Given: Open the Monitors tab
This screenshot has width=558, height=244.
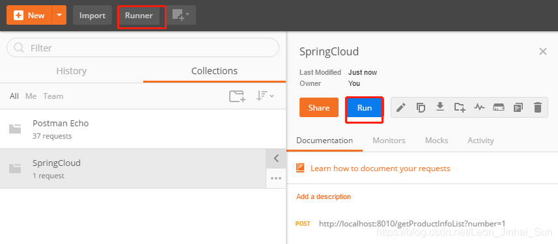Looking at the screenshot, I should (389, 141).
